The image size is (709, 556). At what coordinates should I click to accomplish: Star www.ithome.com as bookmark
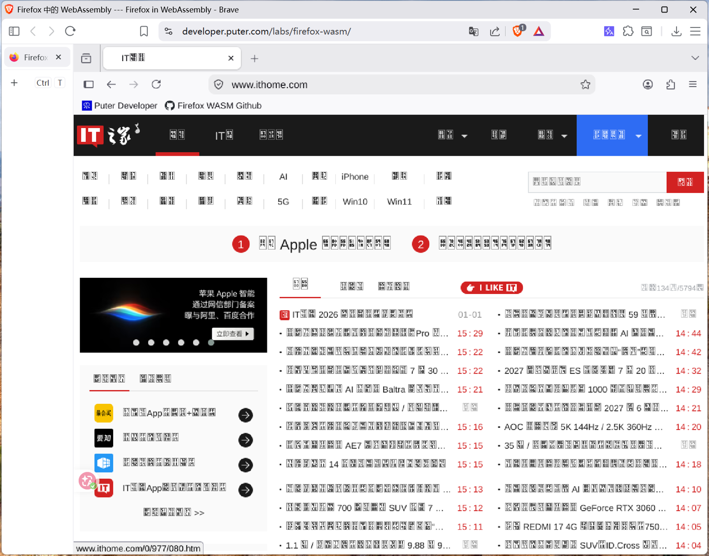pos(585,85)
